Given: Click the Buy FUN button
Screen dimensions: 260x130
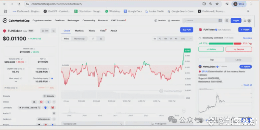Looking at the screenshot, I should [187, 30].
